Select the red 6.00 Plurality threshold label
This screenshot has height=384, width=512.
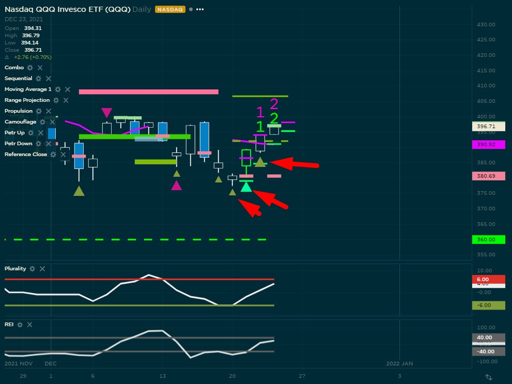pos(488,279)
